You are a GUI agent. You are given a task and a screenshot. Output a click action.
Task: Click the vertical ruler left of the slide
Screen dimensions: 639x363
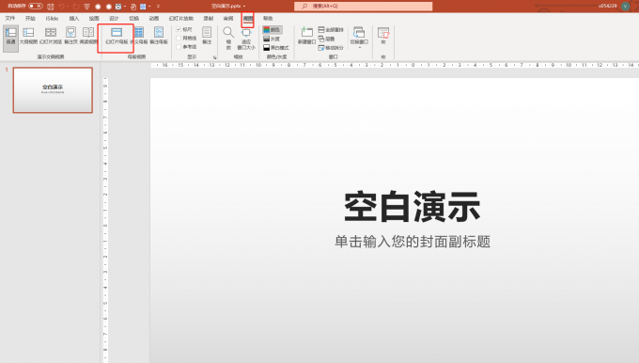tap(105, 220)
